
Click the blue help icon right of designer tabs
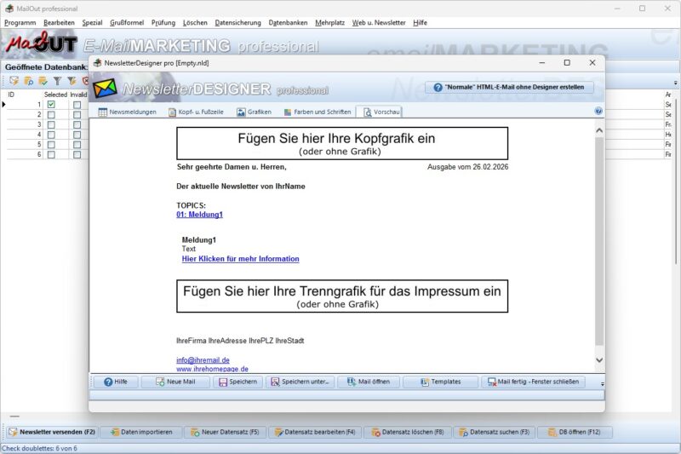598,112
